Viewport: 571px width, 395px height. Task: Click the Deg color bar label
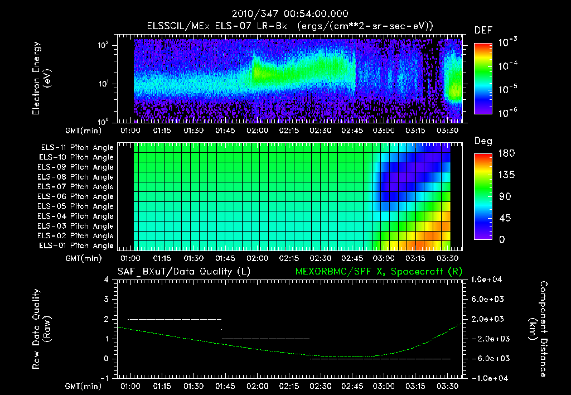[x=483, y=141]
